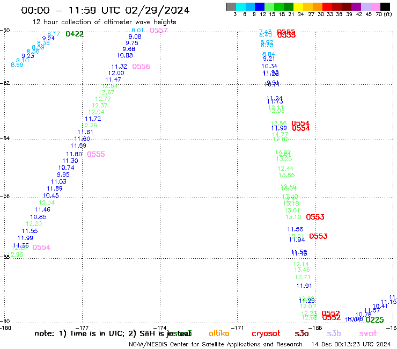Click the wave height value '13.85'

click(286, 175)
